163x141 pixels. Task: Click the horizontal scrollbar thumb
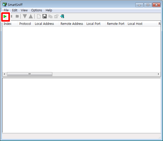pos(30,74)
